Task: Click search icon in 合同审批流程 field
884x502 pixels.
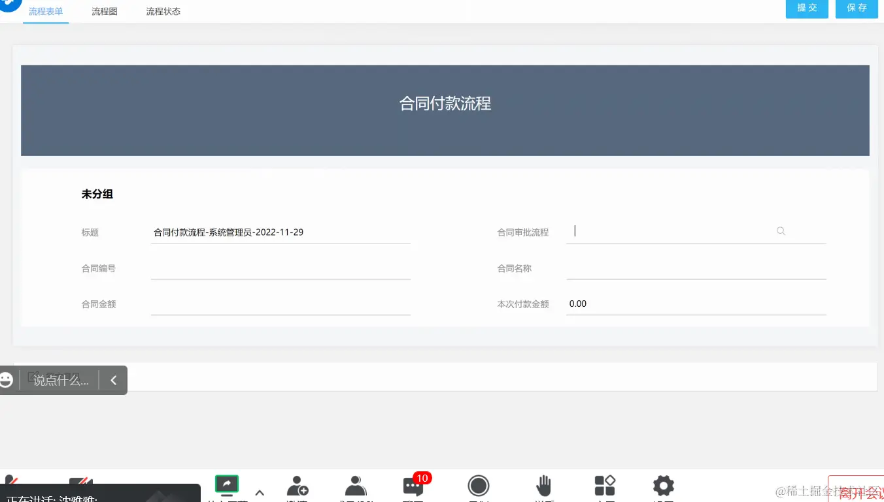Action: [x=781, y=231]
